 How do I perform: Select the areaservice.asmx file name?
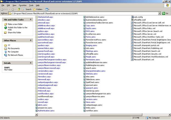click(x=45, y=108)
